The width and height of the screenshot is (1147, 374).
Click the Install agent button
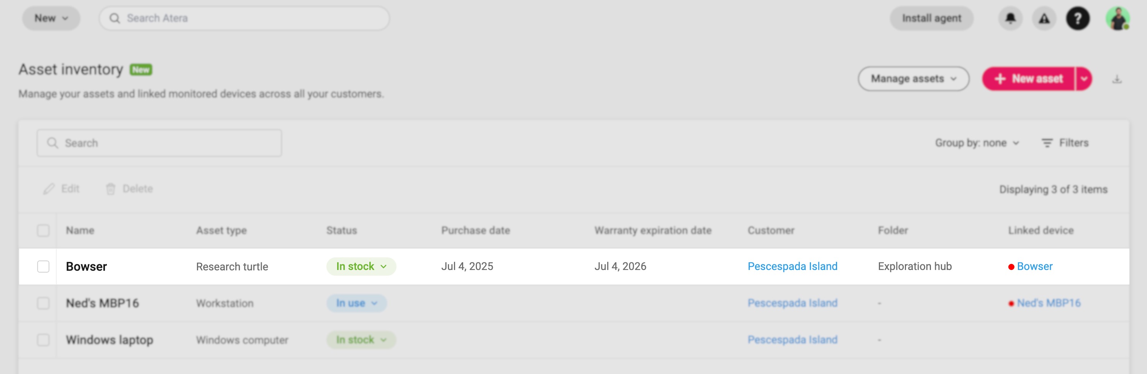pyautogui.click(x=931, y=18)
